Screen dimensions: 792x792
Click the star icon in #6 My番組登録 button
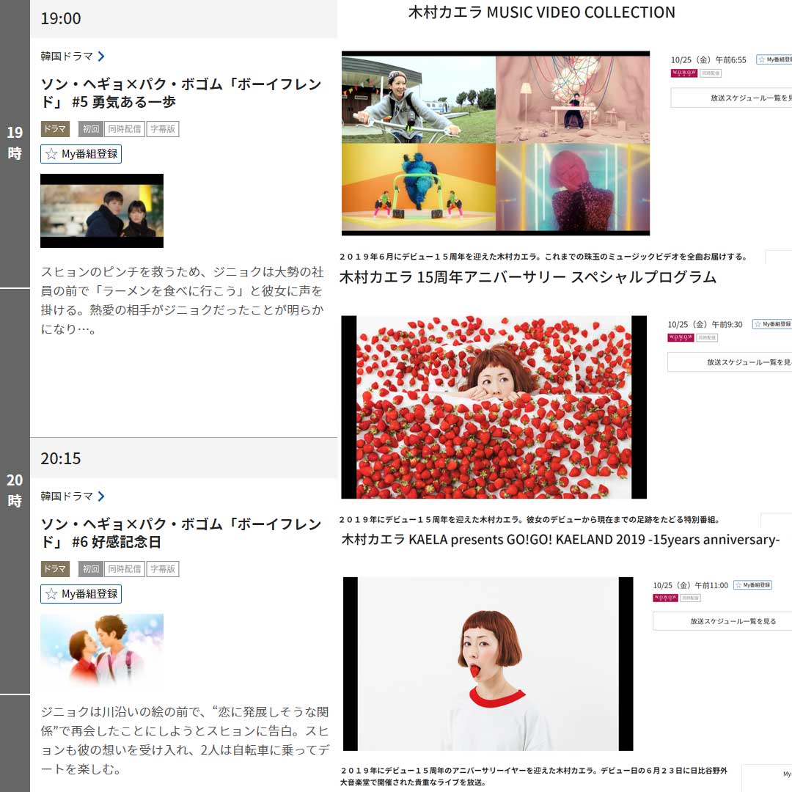click(51, 594)
